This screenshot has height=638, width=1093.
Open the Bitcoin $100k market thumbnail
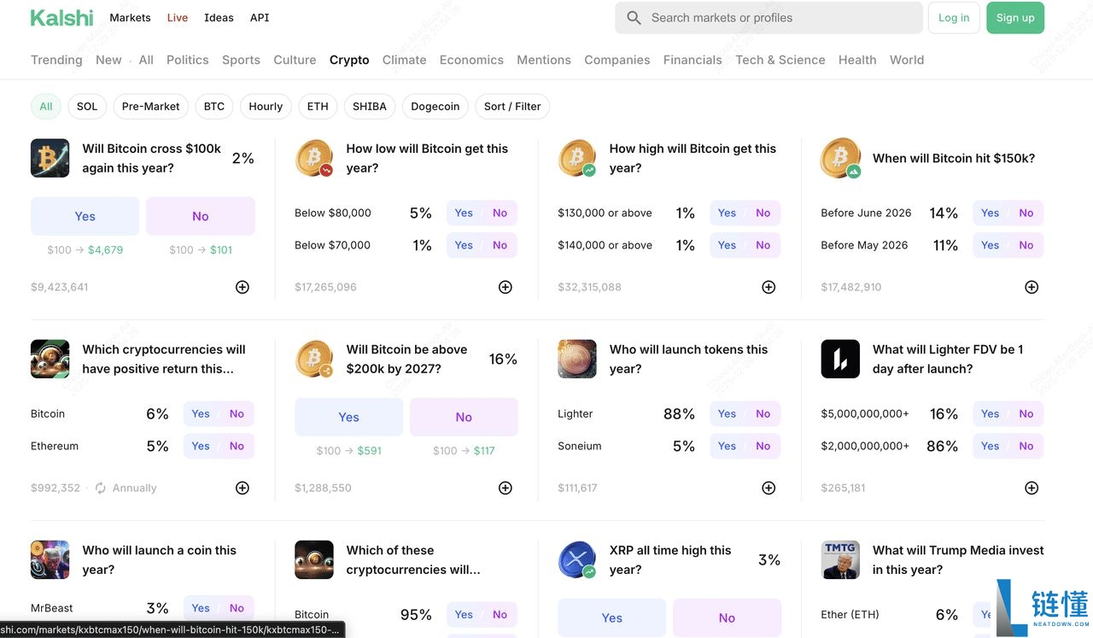[x=50, y=158]
